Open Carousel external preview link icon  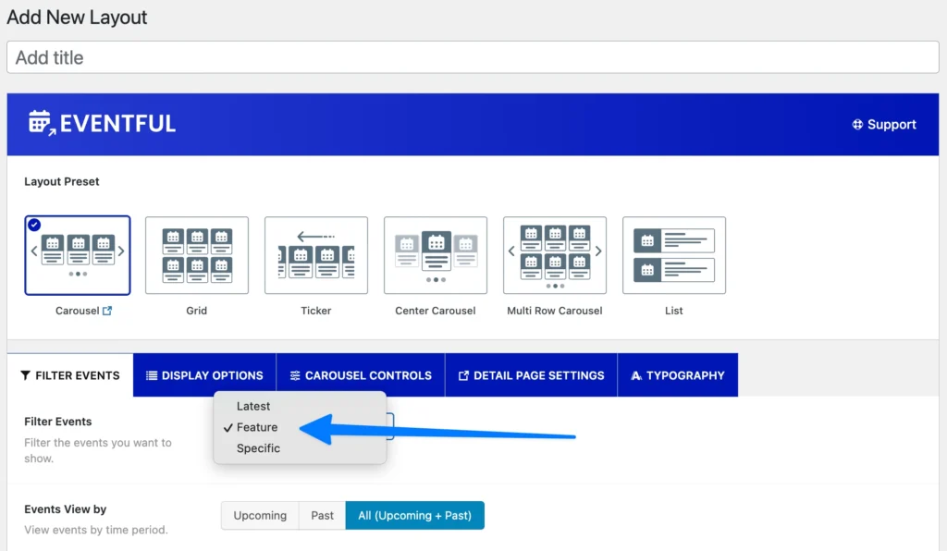pyautogui.click(x=107, y=311)
